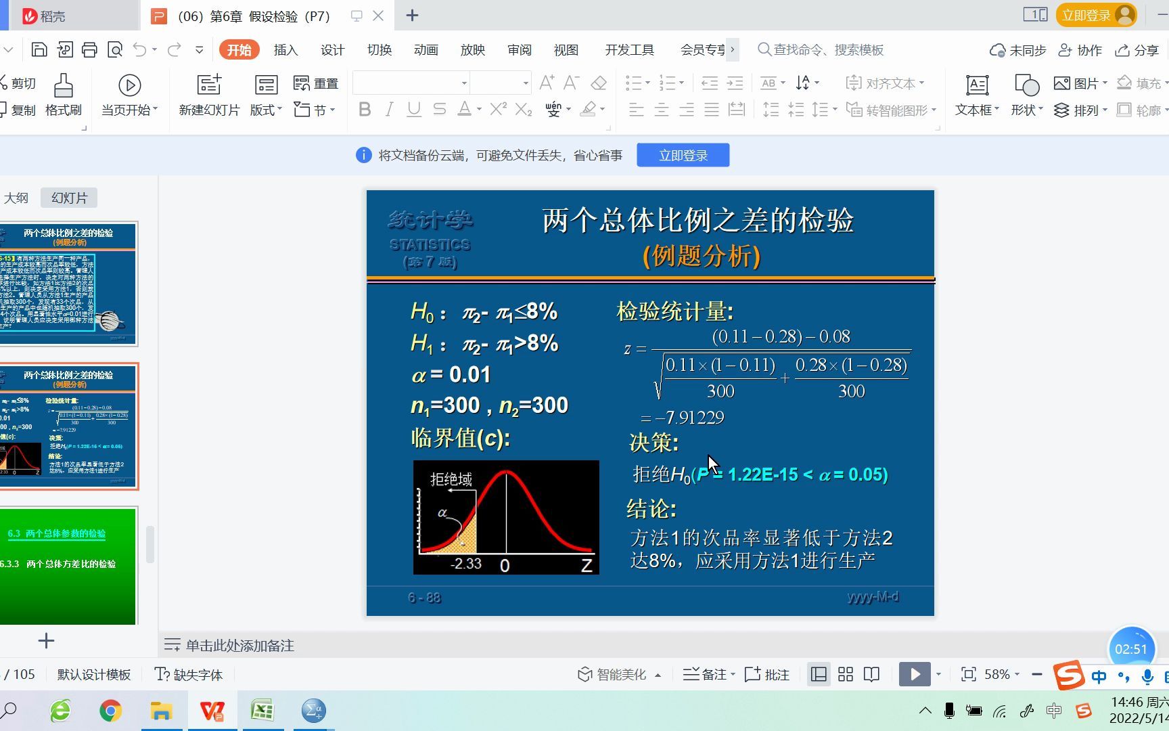1169x731 pixels.
Task: Switch to the 插入 ribbon tab
Action: coord(285,49)
